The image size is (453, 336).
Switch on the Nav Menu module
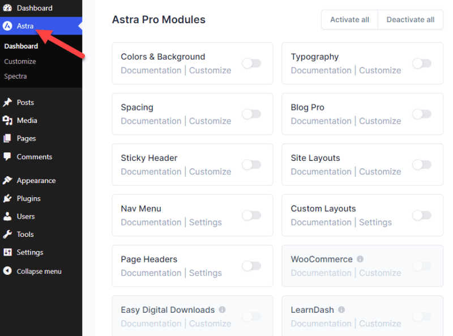[x=251, y=215]
